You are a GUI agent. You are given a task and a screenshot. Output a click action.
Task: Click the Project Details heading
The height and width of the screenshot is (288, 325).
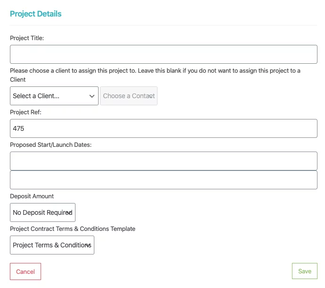36,14
